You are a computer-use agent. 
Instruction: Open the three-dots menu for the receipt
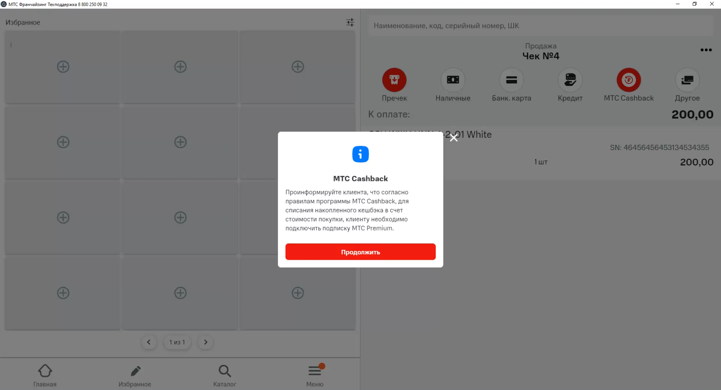(x=706, y=50)
